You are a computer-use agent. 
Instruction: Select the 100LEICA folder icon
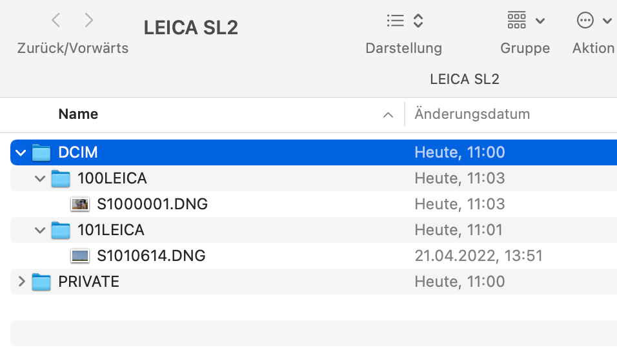pyautogui.click(x=61, y=178)
